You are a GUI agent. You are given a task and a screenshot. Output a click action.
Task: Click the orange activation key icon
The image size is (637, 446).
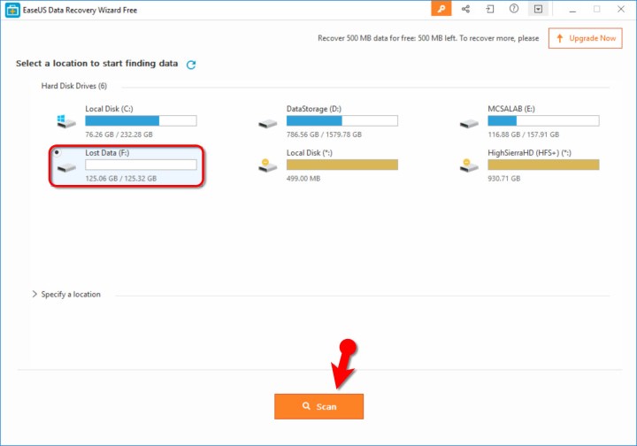click(441, 9)
